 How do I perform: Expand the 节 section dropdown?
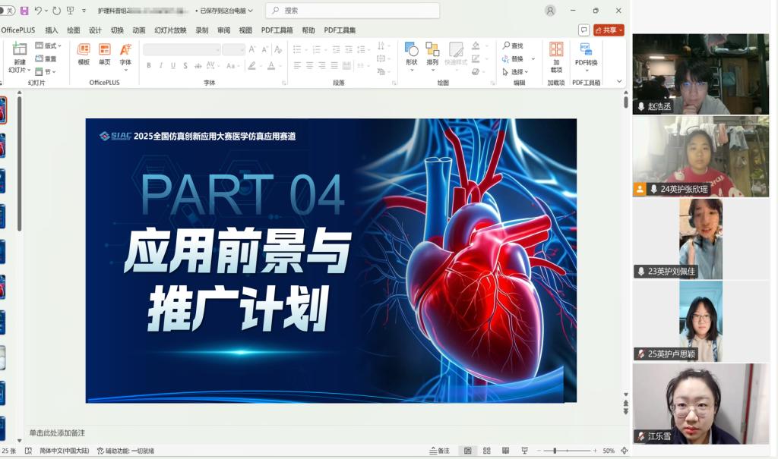(x=47, y=72)
